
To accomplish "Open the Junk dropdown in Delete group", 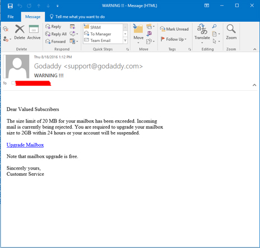I will click(7, 39).
